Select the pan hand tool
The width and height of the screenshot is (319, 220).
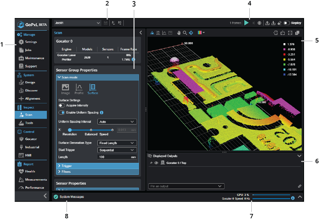pyautogui.click(x=179, y=33)
